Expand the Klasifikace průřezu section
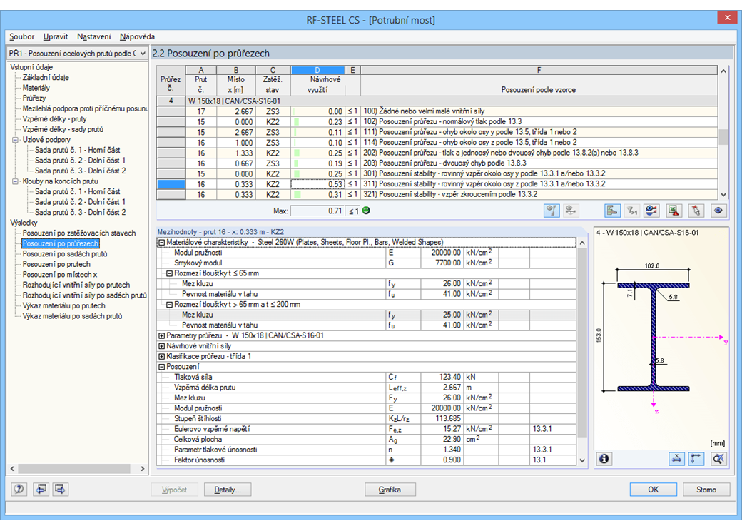Image resolution: width=742 pixels, height=531 pixels. [x=161, y=356]
